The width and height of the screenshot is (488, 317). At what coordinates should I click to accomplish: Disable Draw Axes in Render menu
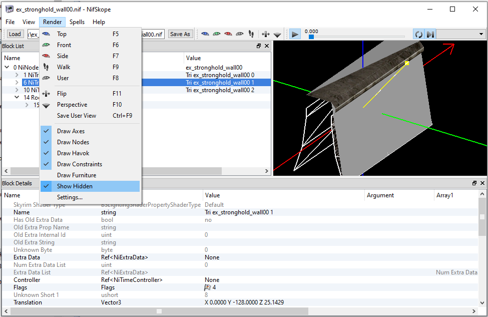tap(90, 131)
